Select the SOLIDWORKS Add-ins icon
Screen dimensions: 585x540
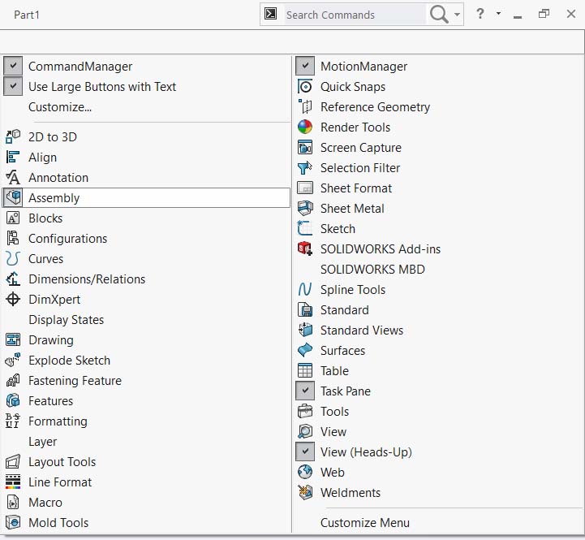coord(305,249)
